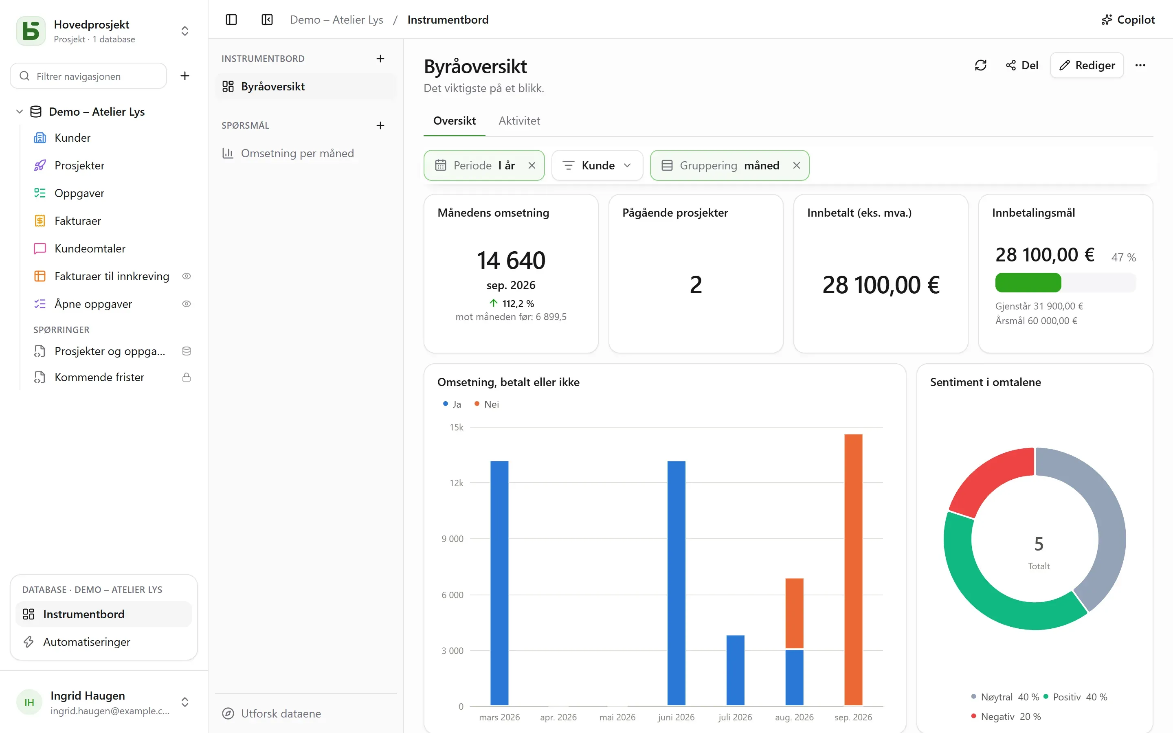The width and height of the screenshot is (1173, 733).
Task: Click the plus button beside navigation filter
Action: click(x=185, y=76)
